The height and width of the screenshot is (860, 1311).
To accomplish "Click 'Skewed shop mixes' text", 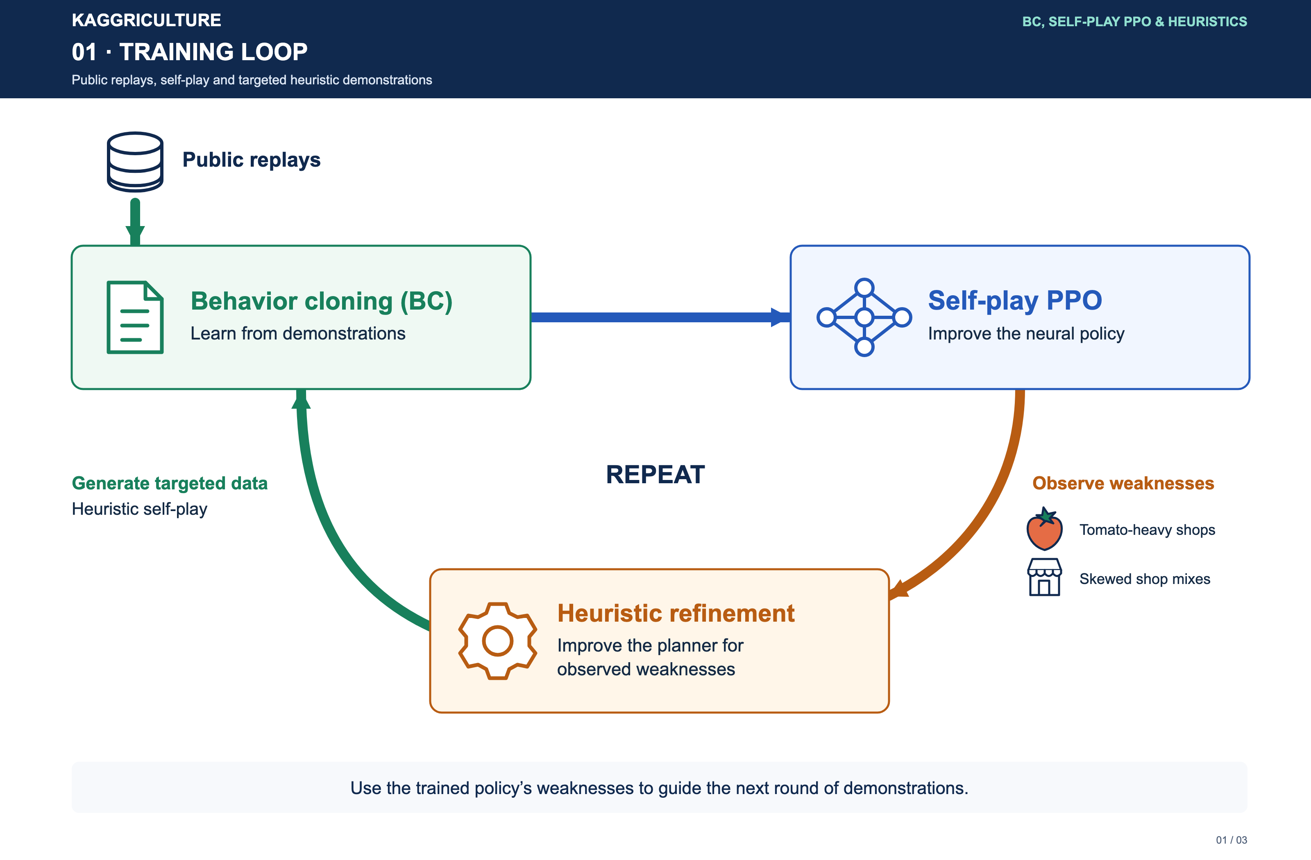I will [1145, 579].
